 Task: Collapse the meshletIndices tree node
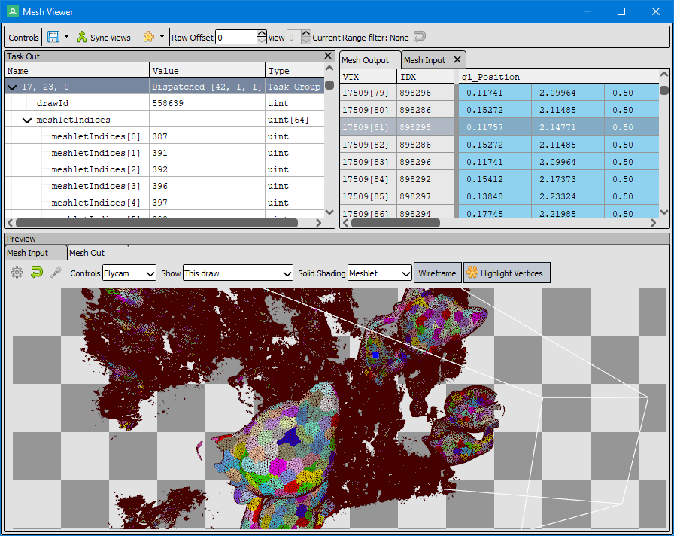coord(27,120)
